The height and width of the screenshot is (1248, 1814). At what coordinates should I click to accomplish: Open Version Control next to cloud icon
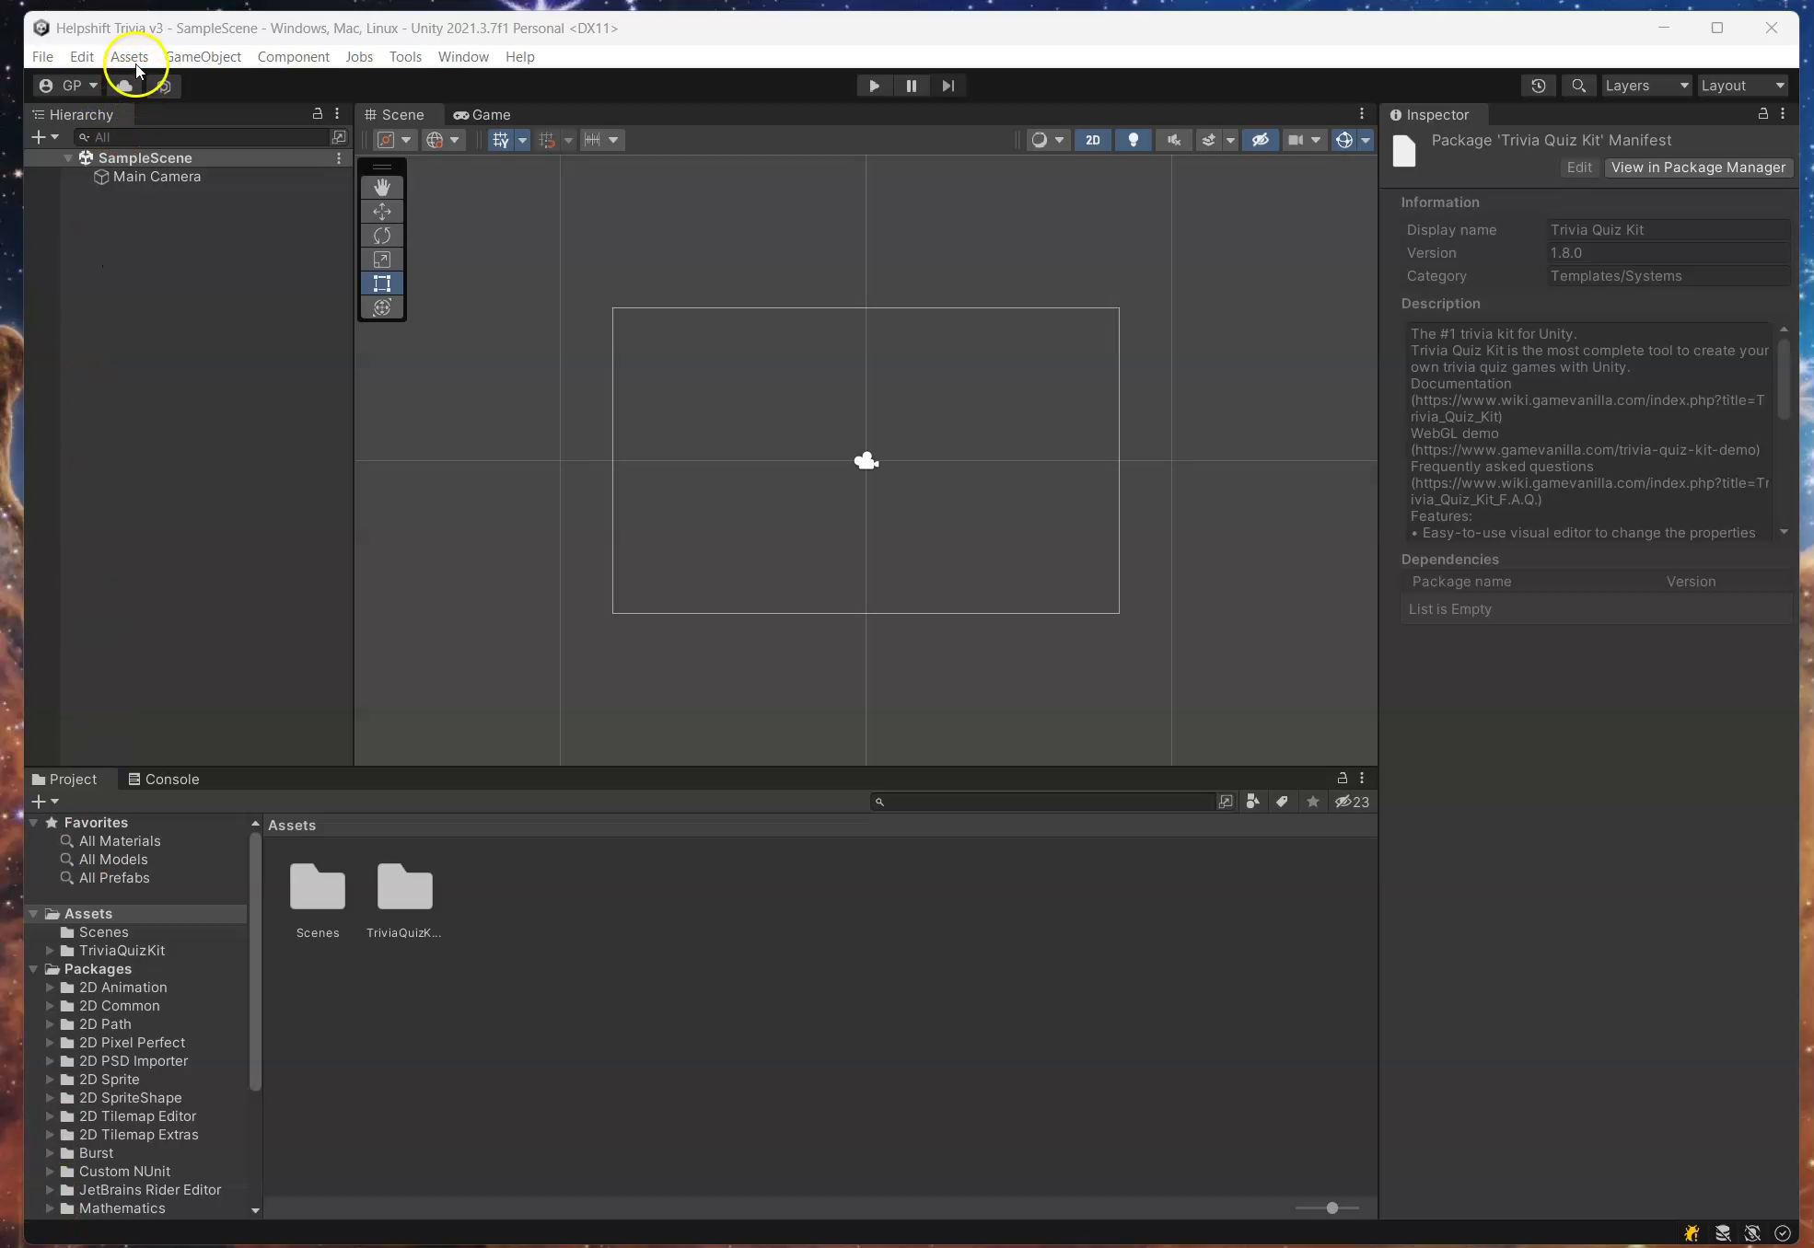[164, 86]
